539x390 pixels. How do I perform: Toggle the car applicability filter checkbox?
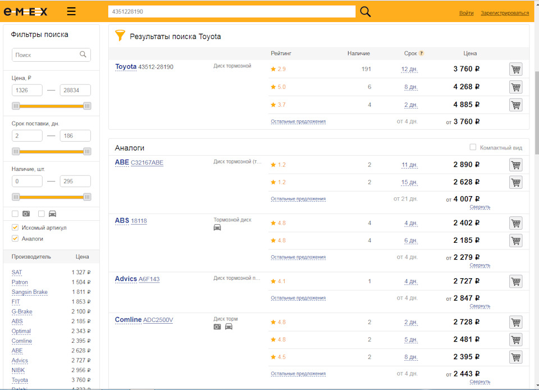[x=41, y=214]
